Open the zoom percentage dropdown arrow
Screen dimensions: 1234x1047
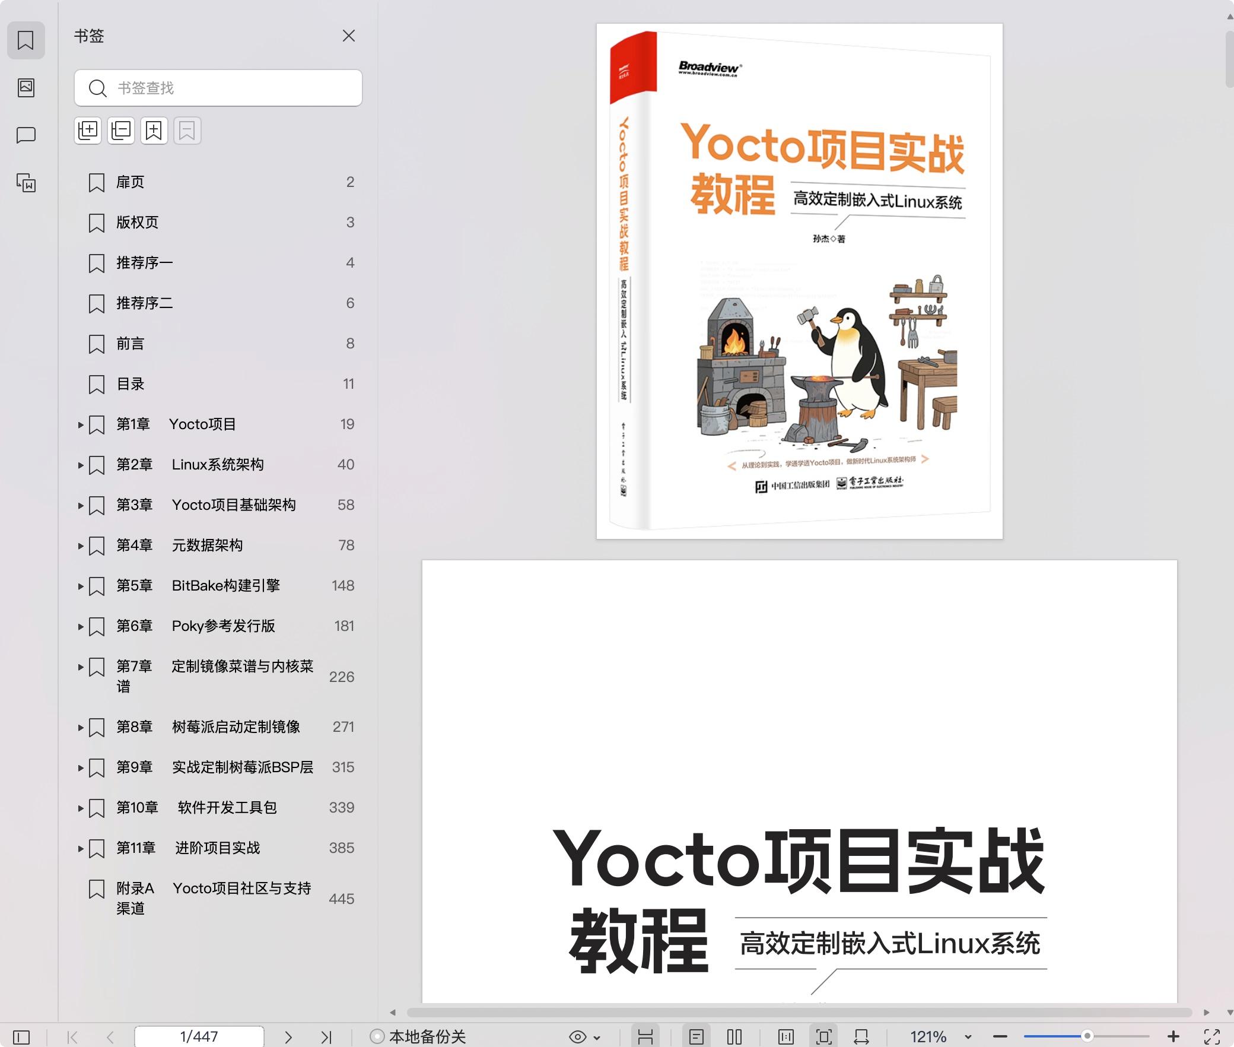point(968,1037)
